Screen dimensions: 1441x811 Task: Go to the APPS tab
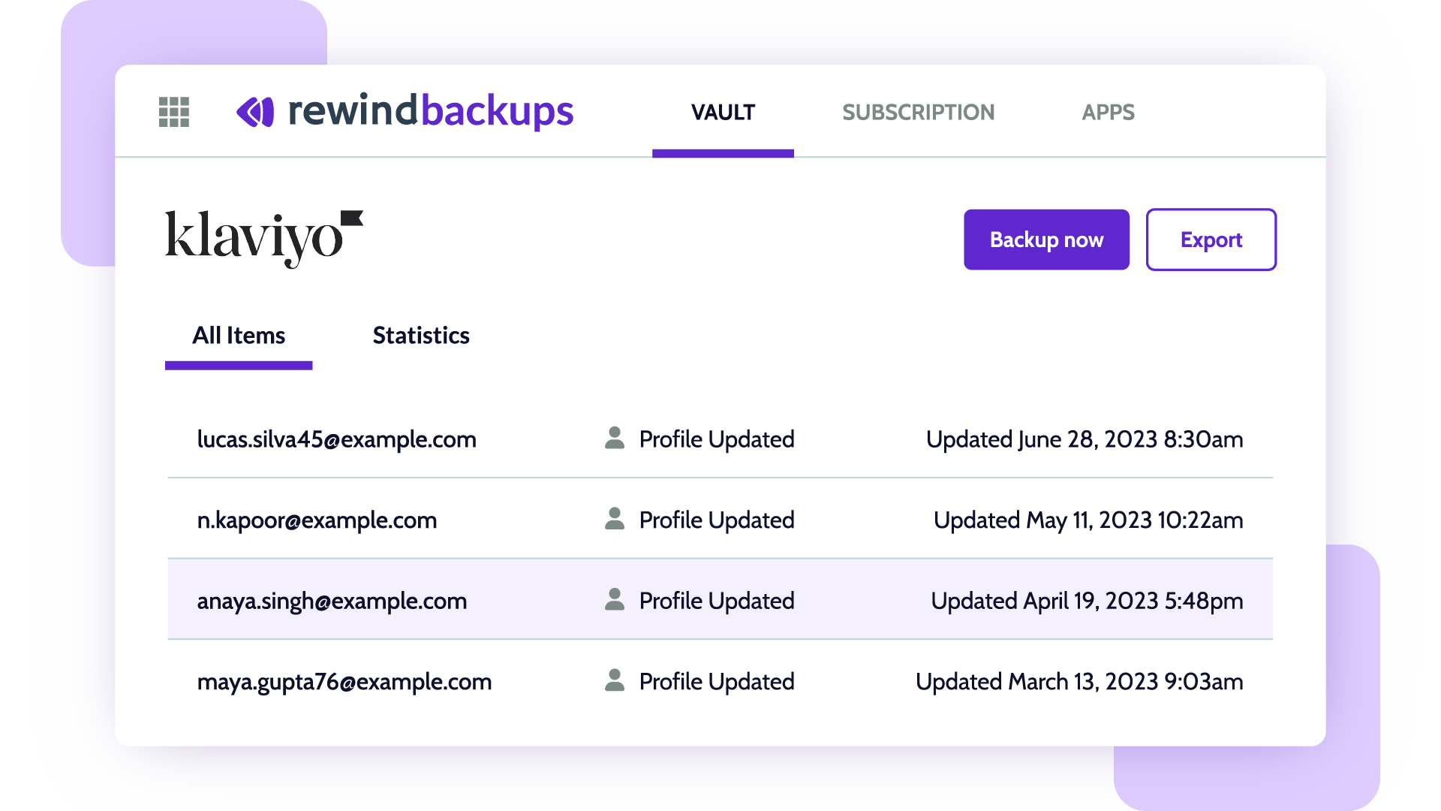pyautogui.click(x=1108, y=113)
